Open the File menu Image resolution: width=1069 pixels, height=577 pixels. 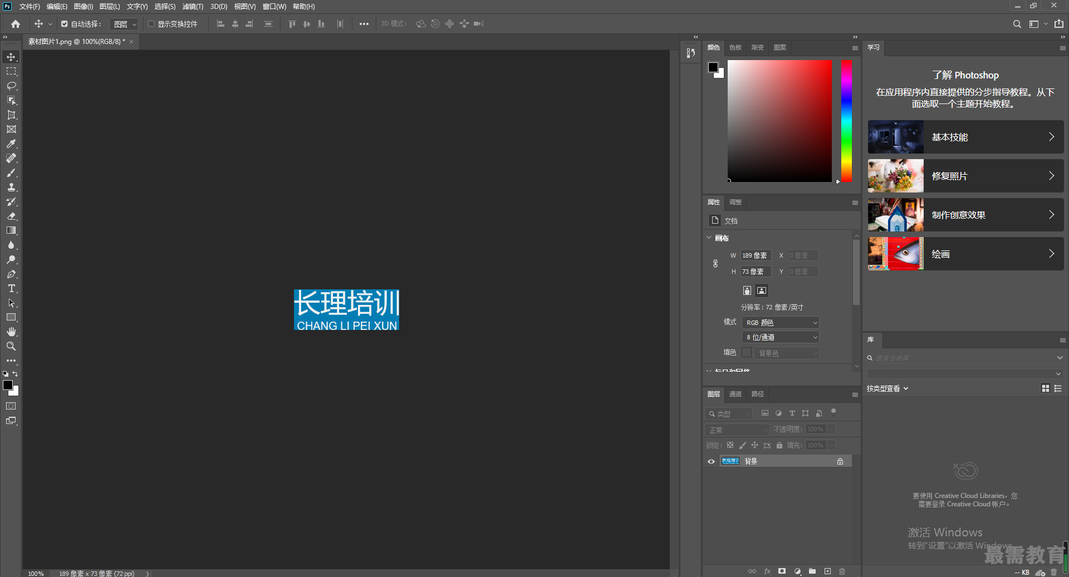[x=30, y=7]
